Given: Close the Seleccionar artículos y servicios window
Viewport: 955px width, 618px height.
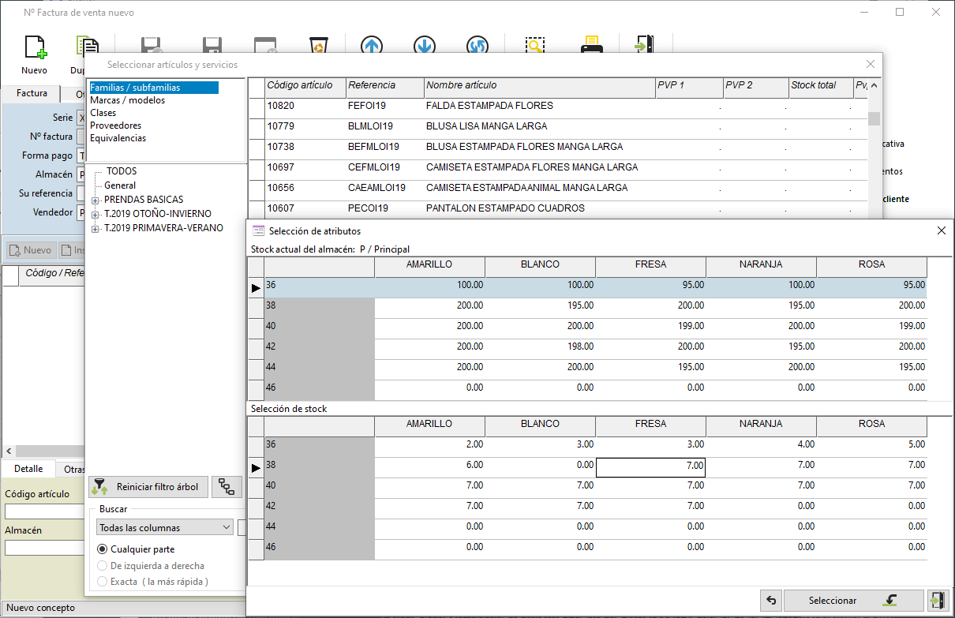Looking at the screenshot, I should [x=871, y=64].
